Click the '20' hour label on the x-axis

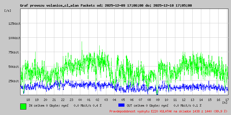45,100
